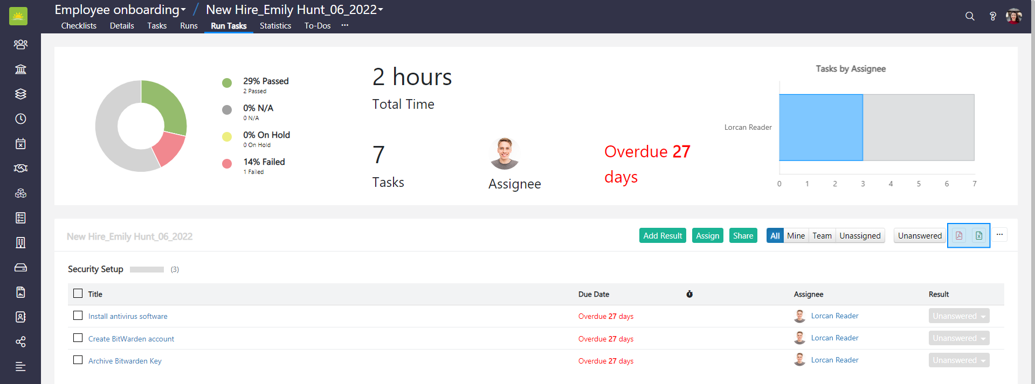Viewport: 1035px width, 384px height.
Task: Check the Install antivirus software checkbox
Action: 78,316
